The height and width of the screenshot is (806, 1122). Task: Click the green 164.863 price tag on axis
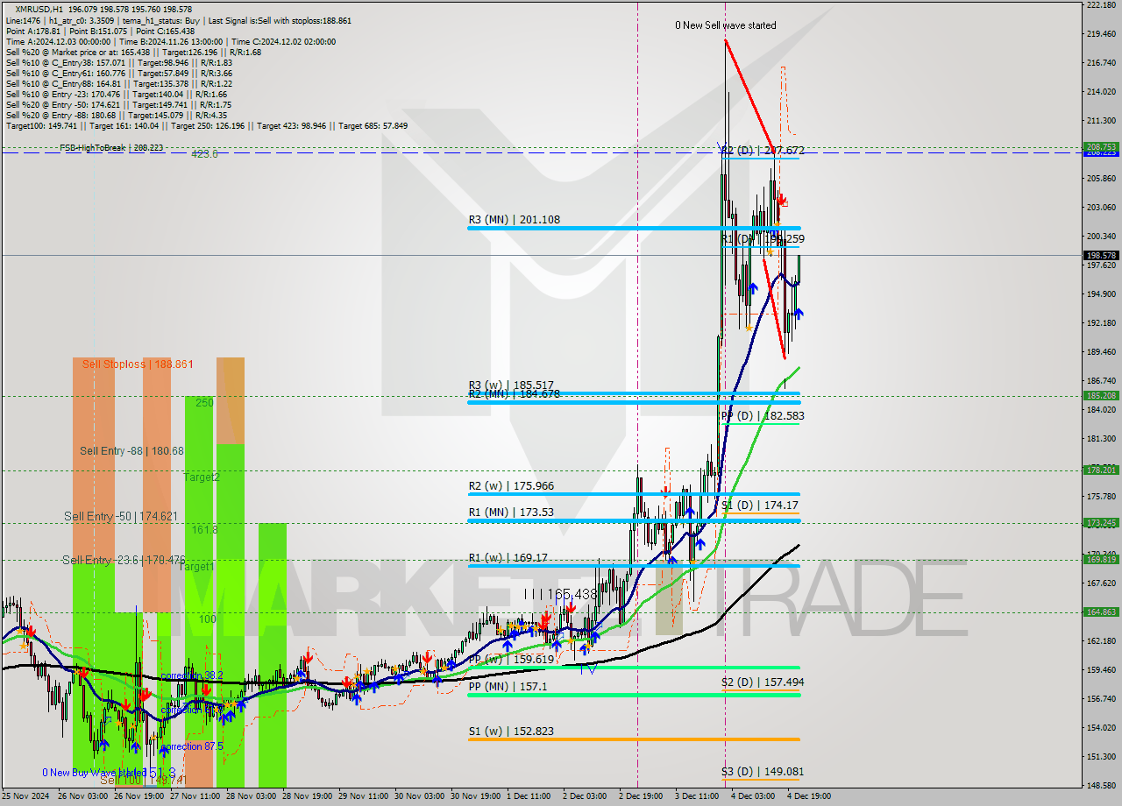1102,612
